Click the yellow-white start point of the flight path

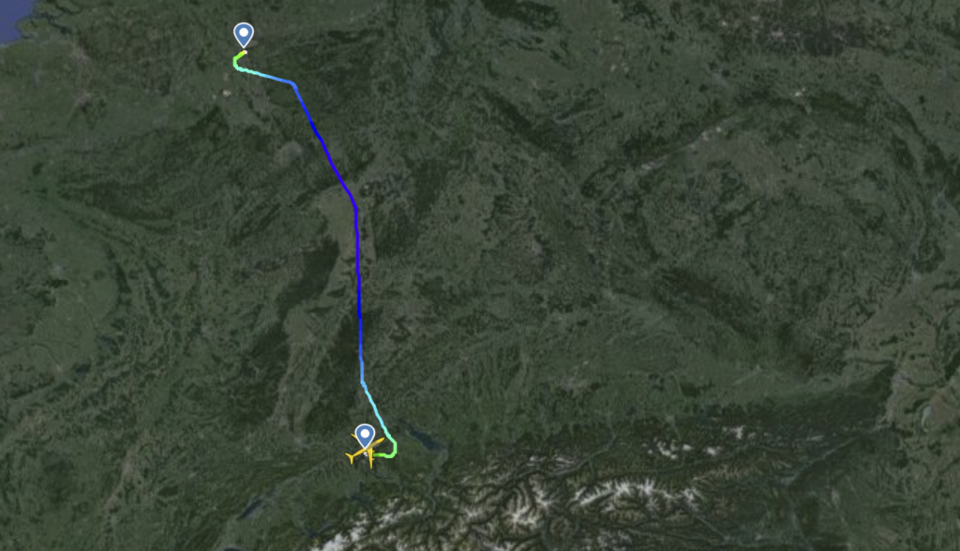(x=245, y=52)
